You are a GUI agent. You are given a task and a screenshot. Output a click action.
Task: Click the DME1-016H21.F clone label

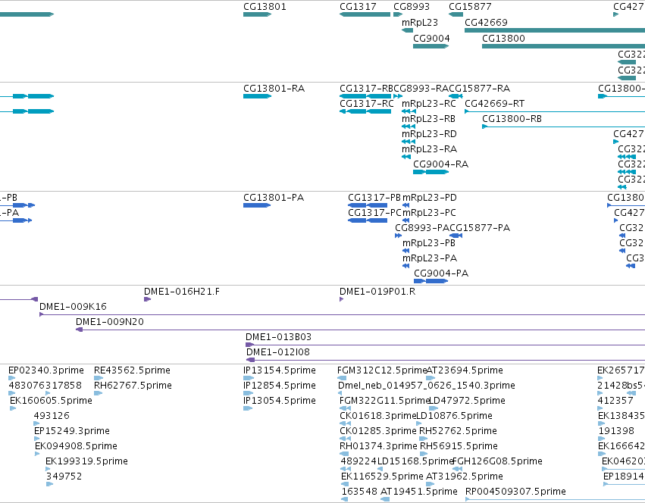click(x=181, y=292)
